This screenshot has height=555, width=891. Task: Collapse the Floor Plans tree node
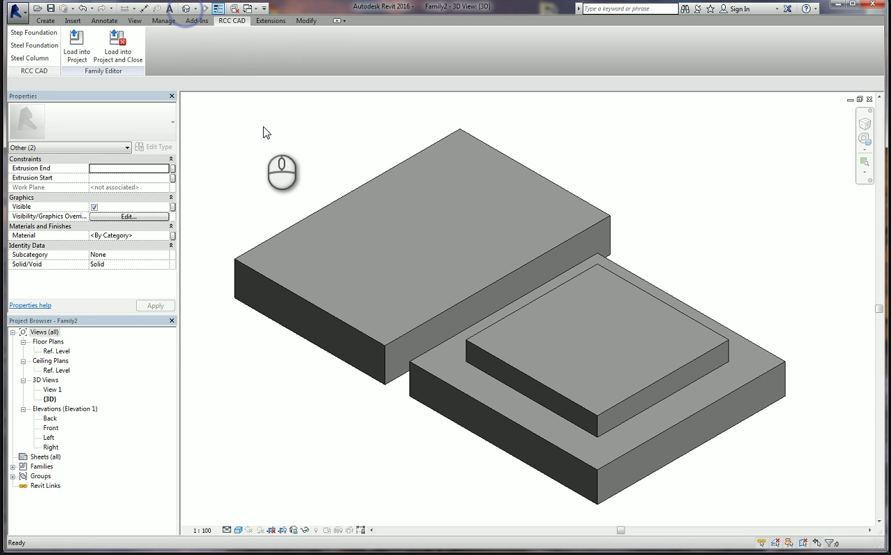coord(23,342)
